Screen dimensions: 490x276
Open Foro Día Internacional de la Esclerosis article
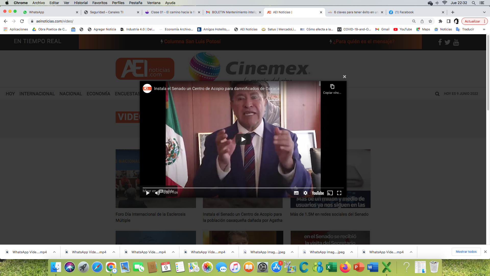[151, 217]
